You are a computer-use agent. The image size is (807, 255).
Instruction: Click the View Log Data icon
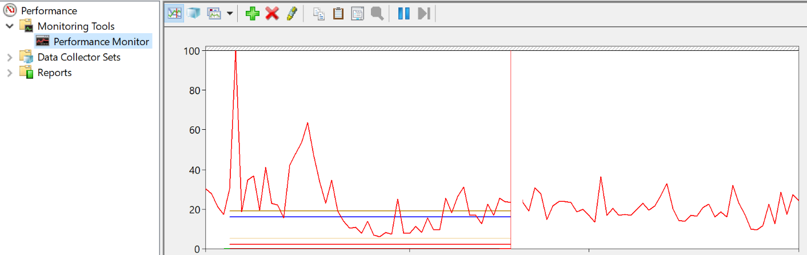pos(194,14)
